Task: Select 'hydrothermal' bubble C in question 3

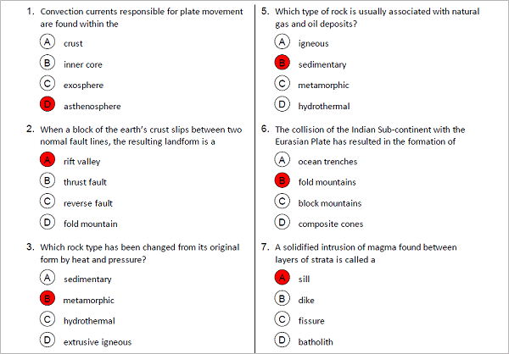Action: click(x=48, y=320)
